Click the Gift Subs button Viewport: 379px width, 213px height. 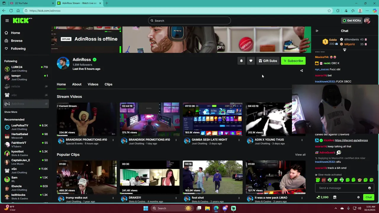[x=268, y=61]
